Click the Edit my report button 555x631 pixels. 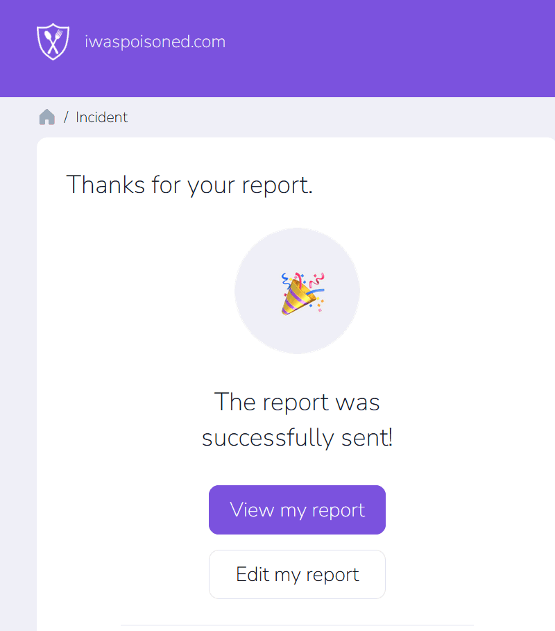(297, 574)
